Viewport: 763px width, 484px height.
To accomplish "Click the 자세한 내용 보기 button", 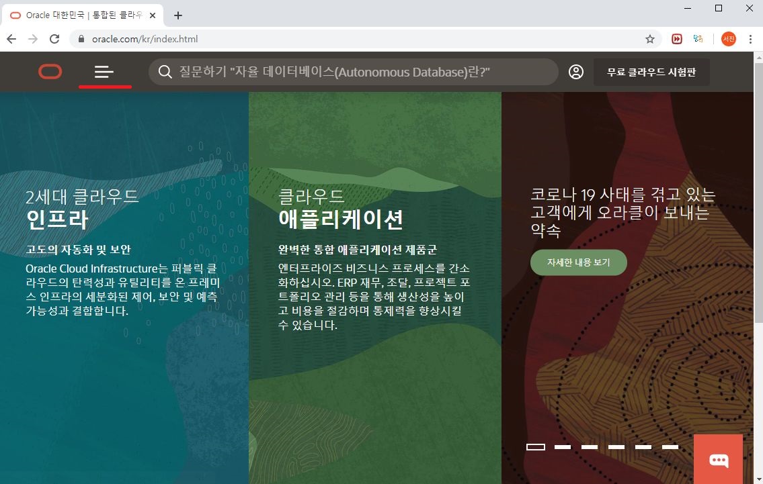I will click(578, 262).
